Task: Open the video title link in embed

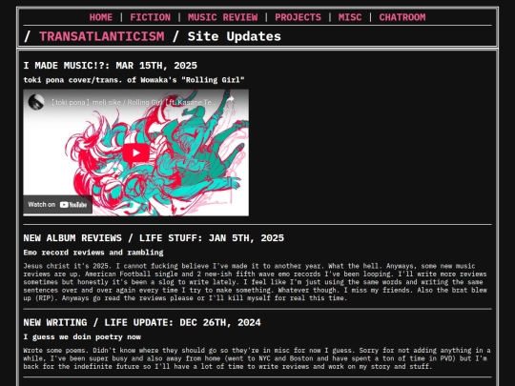Action: point(133,102)
